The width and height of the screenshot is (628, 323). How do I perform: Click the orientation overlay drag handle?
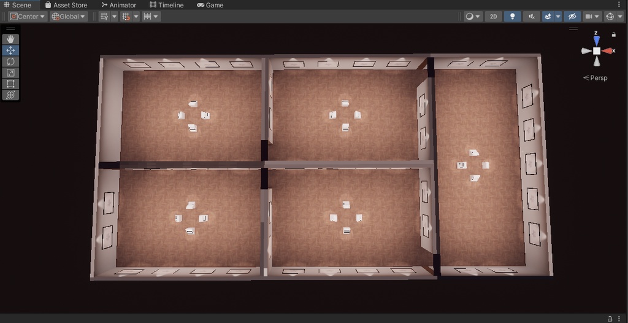click(573, 29)
